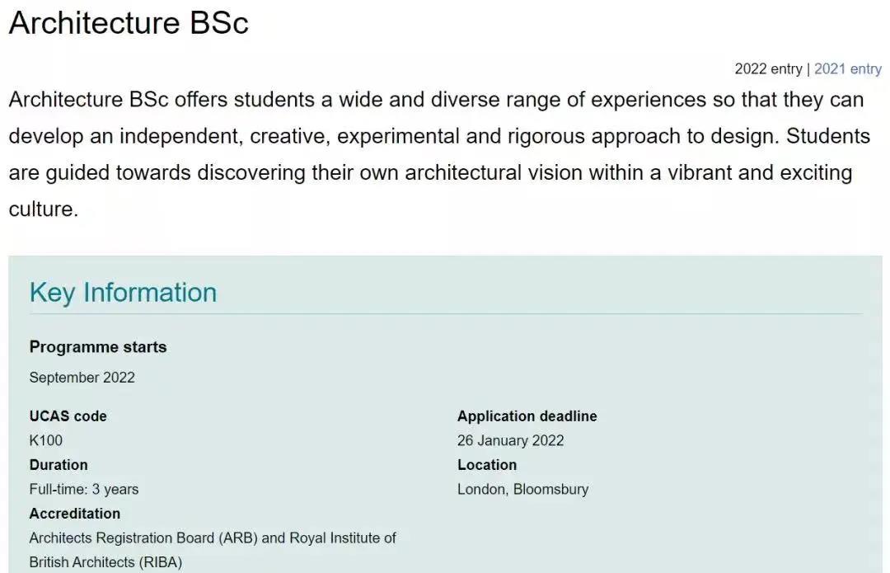Select the 2022 entry option
890x573 pixels.
coord(768,69)
